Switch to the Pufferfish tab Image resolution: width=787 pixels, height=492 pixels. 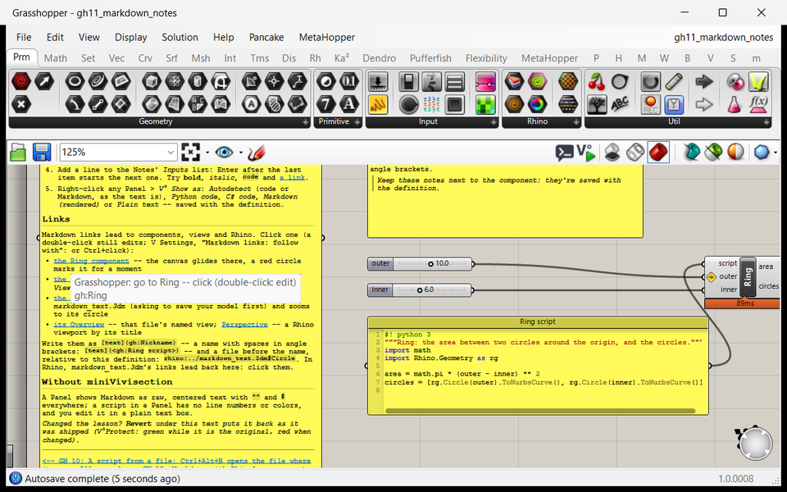tap(430, 58)
